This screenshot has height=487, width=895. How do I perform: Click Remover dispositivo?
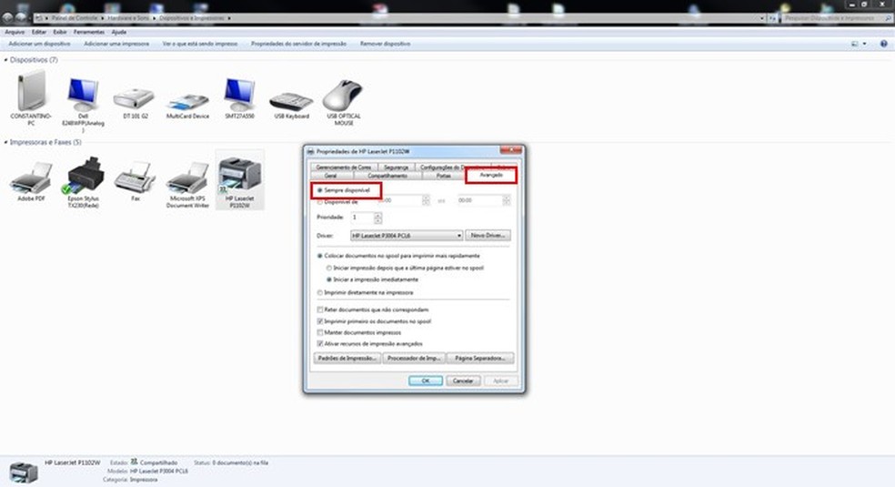(386, 44)
